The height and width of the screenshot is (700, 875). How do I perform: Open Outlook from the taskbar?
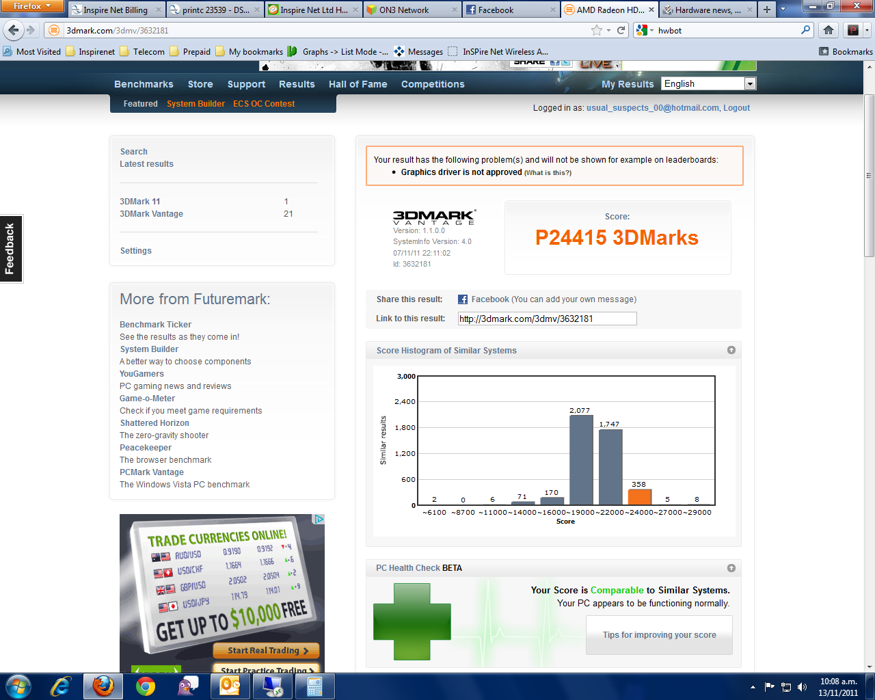coord(230,686)
